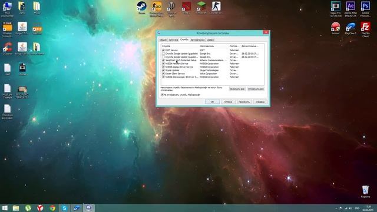
Task: Open uTorrent from the taskbar
Action: pos(28,208)
